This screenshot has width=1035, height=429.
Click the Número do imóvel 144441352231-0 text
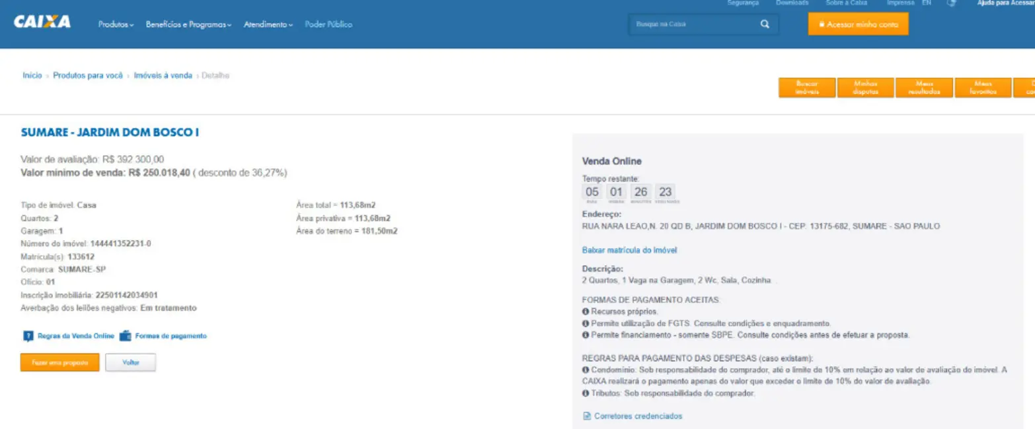pos(86,244)
